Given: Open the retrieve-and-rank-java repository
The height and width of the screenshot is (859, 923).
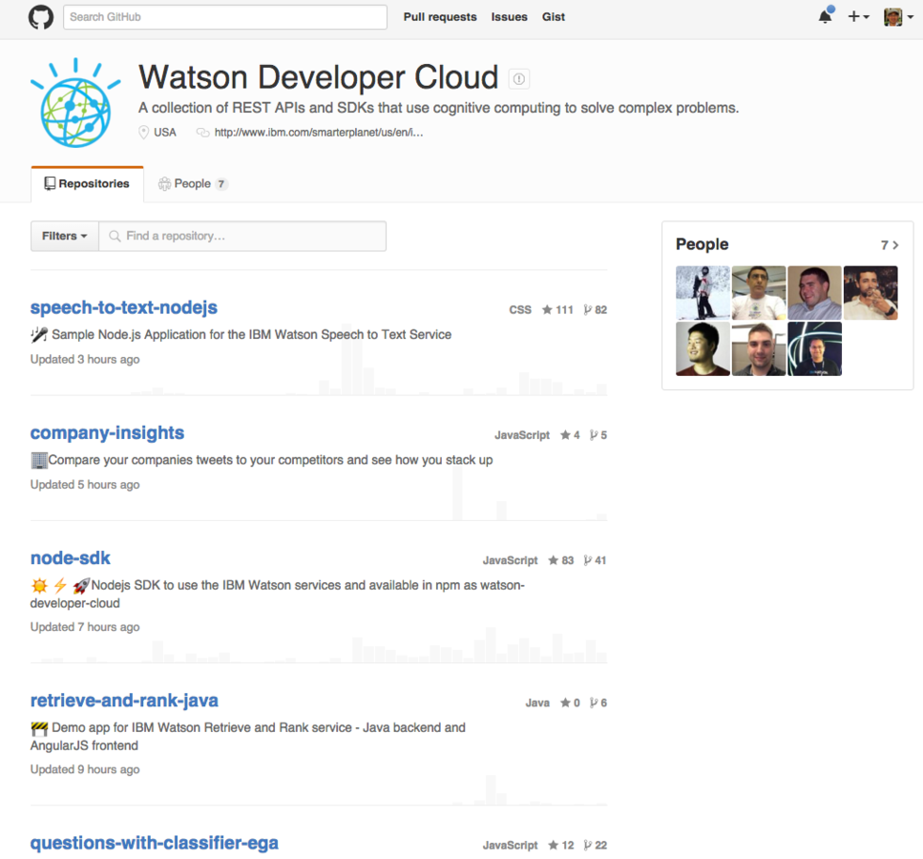Looking at the screenshot, I should pyautogui.click(x=124, y=701).
